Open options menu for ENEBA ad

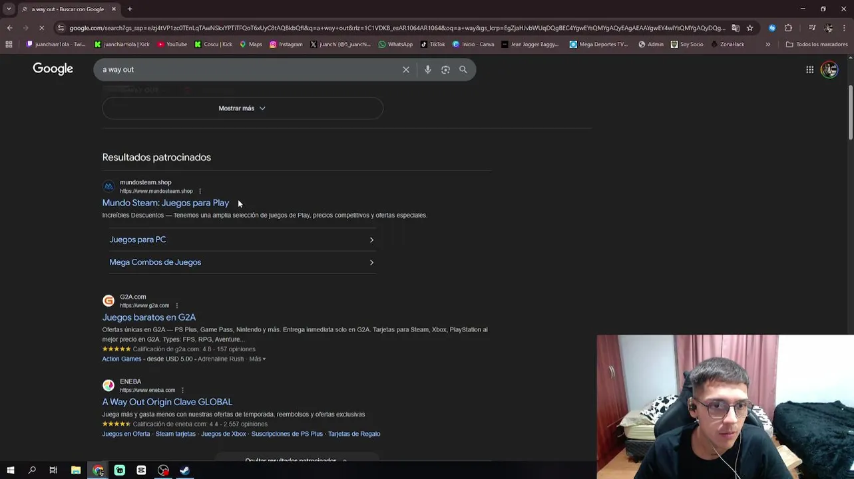point(182,390)
